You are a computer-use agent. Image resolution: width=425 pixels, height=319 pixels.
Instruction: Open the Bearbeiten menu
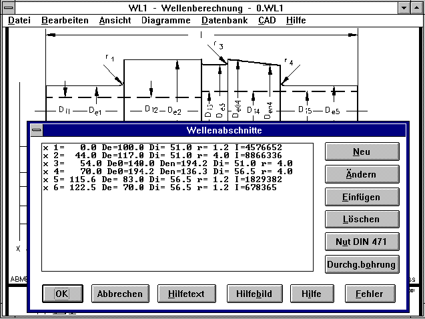[65, 21]
